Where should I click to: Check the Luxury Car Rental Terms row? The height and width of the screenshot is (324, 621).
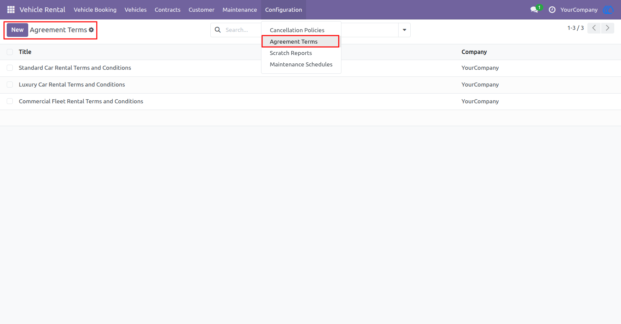[x=10, y=85]
